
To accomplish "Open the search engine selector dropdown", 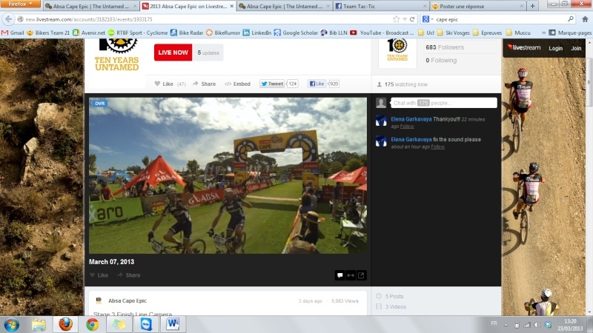I will point(428,19).
